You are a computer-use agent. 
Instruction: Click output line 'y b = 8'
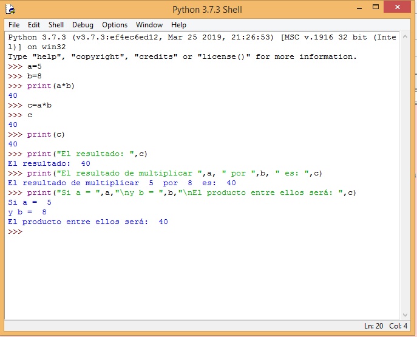click(27, 212)
